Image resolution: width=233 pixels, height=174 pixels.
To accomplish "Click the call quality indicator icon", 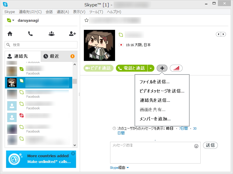I will click(x=176, y=68).
